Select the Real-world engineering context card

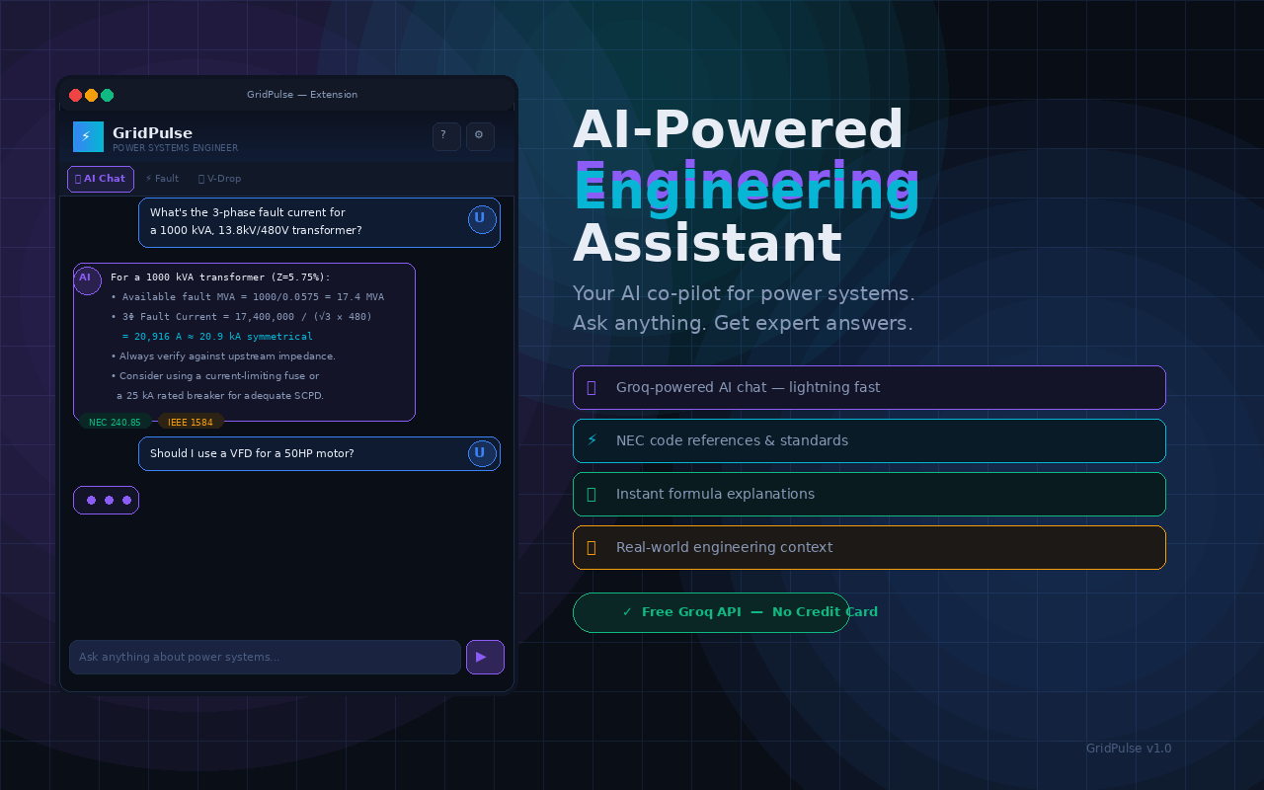coord(869,547)
